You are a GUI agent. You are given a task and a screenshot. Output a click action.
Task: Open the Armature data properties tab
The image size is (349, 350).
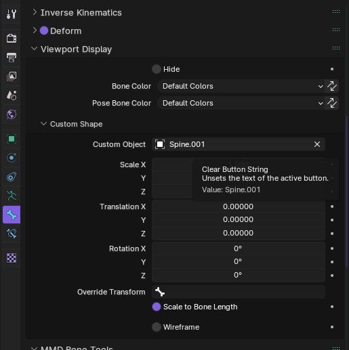(x=12, y=196)
